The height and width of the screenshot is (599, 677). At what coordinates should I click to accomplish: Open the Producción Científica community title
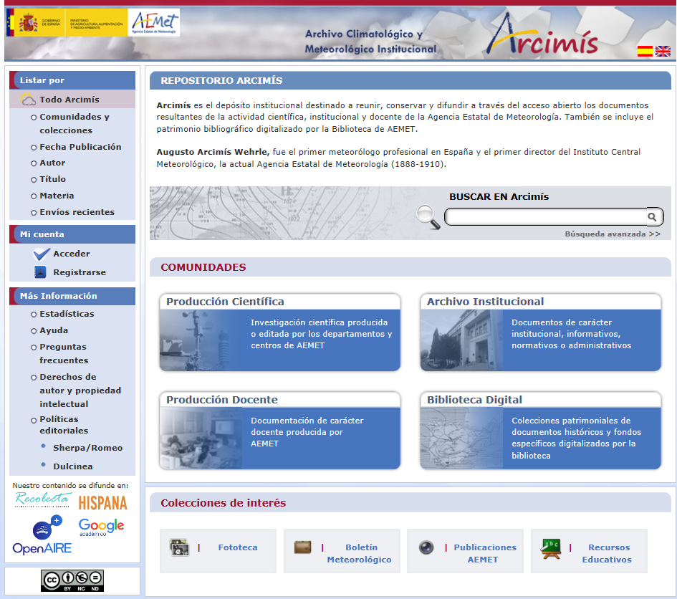[x=225, y=302]
